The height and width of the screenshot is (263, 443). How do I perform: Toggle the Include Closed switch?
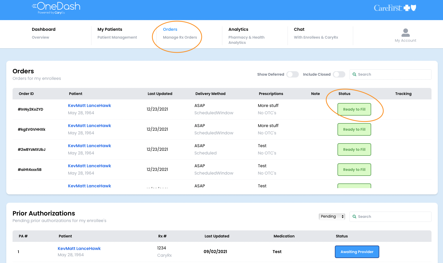[339, 74]
